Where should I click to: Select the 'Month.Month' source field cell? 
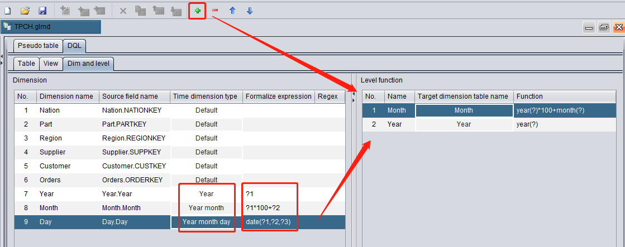(x=134, y=207)
